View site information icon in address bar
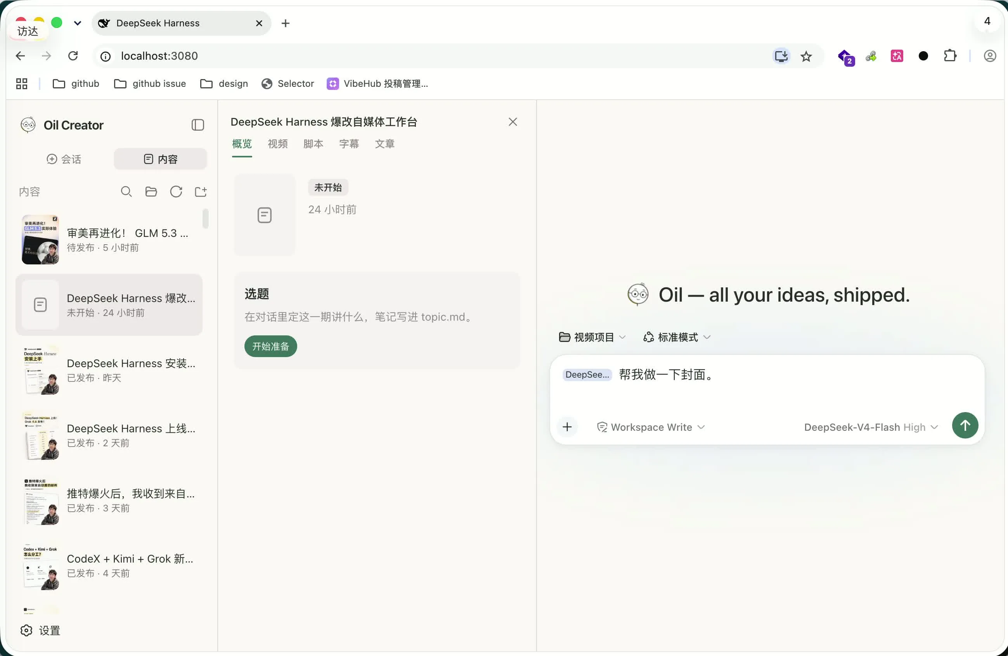Image resolution: width=1008 pixels, height=656 pixels. click(106, 56)
